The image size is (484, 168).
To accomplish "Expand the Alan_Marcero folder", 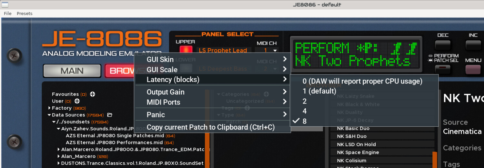I will coord(58,156).
